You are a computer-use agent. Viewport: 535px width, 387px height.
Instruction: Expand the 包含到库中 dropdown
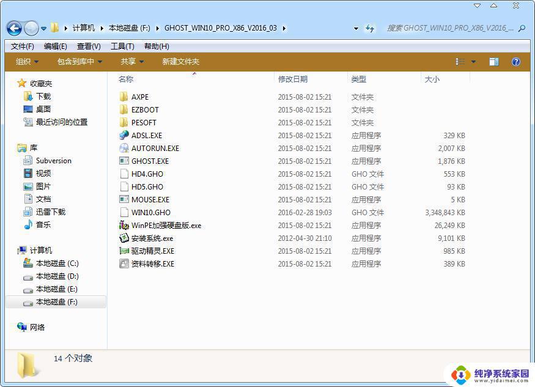[79, 62]
